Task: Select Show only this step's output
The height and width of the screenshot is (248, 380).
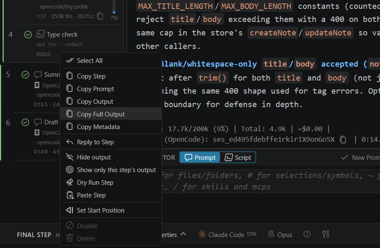Action: pyautogui.click(x=111, y=170)
